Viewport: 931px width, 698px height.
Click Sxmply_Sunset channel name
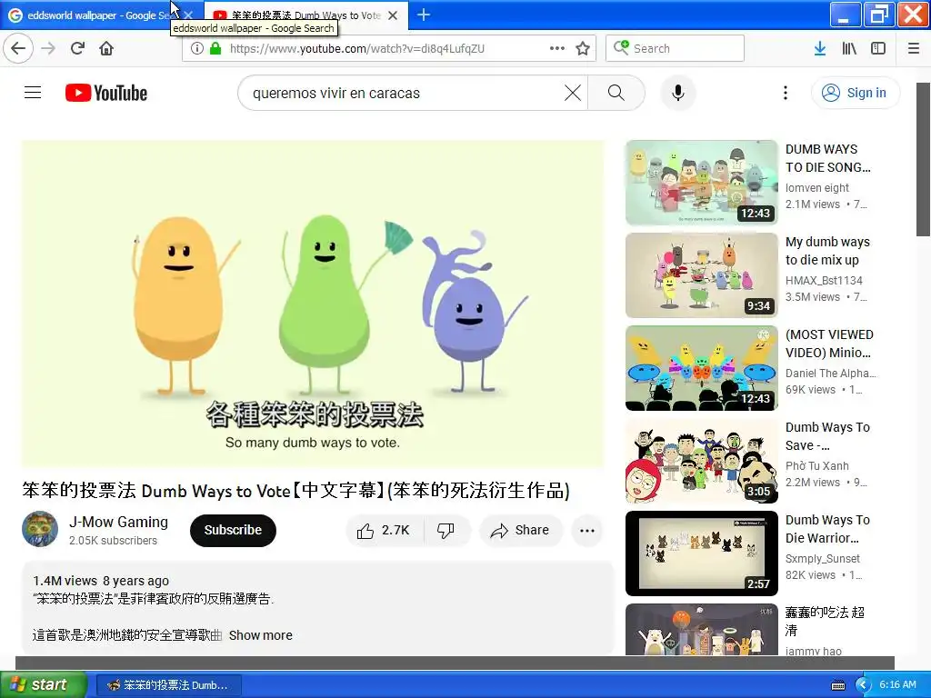click(x=822, y=559)
